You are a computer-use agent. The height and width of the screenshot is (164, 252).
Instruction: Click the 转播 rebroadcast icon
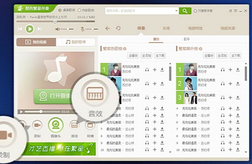pos(90,125)
